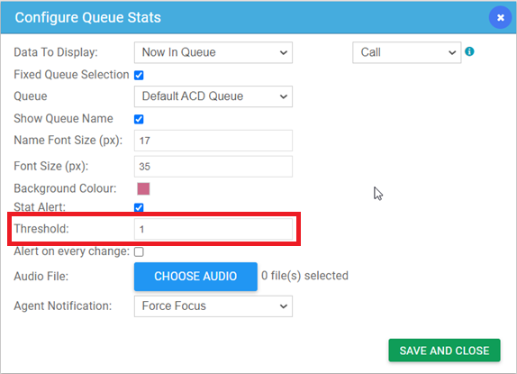The width and height of the screenshot is (517, 374).
Task: Close the Configure Queue Stats dialog
Action: pos(500,17)
